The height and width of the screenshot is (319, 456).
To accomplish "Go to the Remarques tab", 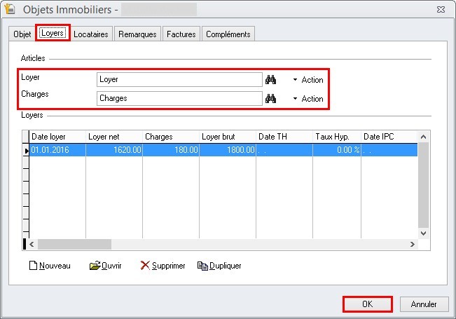I will tap(137, 34).
